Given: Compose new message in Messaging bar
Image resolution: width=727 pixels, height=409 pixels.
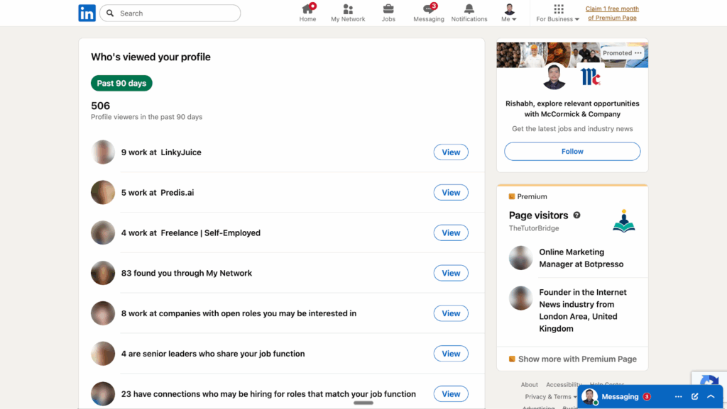Looking at the screenshot, I should pyautogui.click(x=695, y=396).
